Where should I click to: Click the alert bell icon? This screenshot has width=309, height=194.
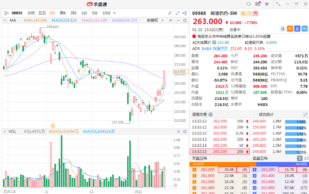283,28
